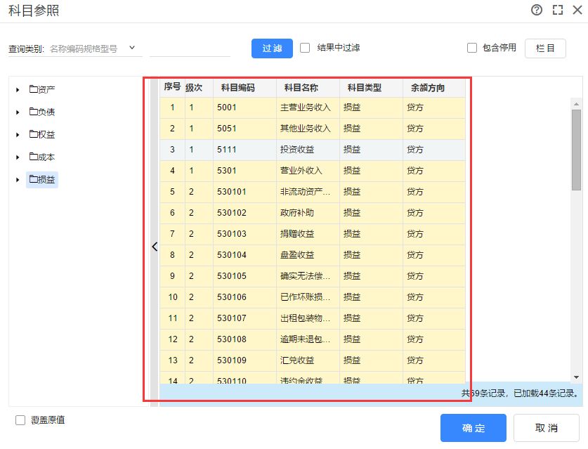Screen dimensions: 588x449
Task: Expand the 资产 tree node
Action: 18,90
